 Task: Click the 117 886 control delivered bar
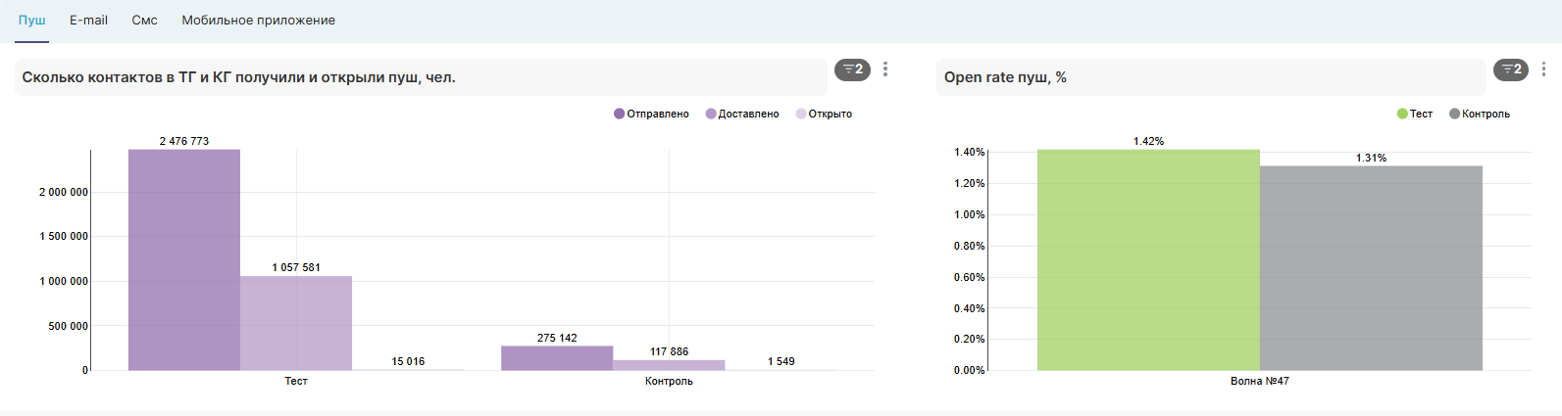click(669, 365)
